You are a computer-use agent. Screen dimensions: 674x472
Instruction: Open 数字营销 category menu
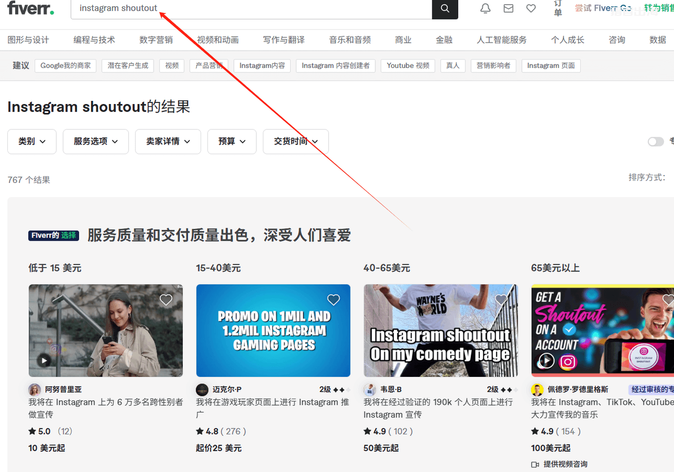pyautogui.click(x=156, y=40)
